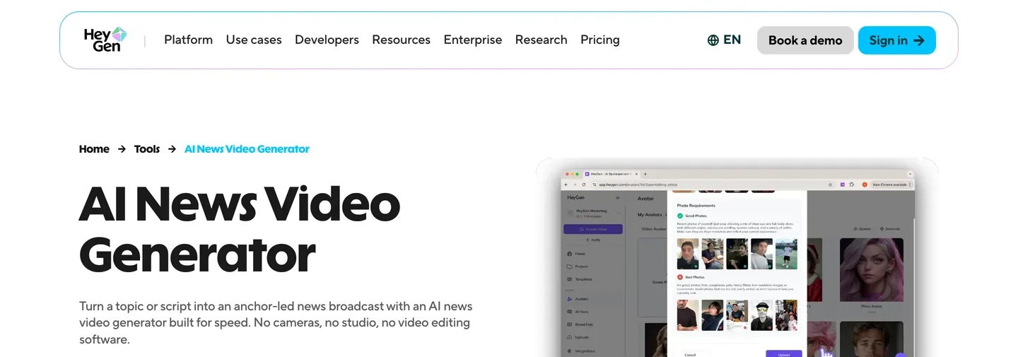Open the Research link in navigation

(x=541, y=40)
